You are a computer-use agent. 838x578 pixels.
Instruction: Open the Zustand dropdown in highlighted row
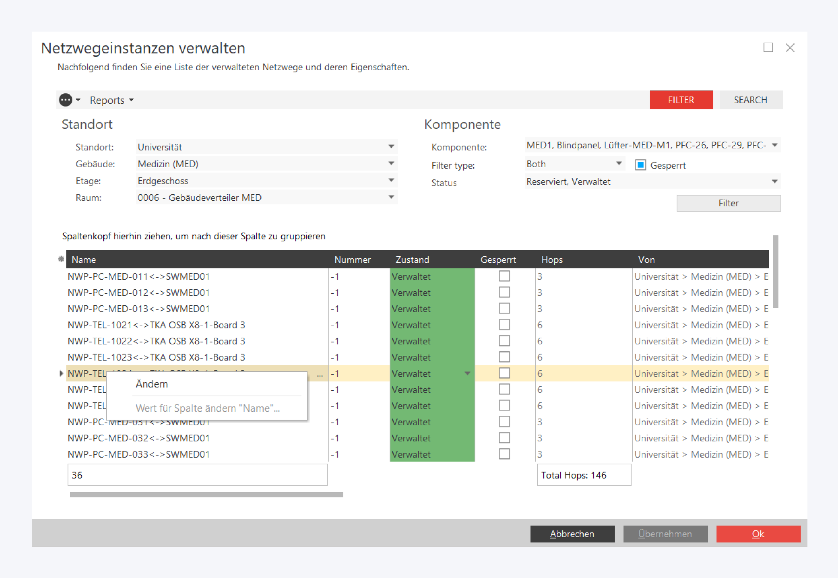(x=467, y=373)
